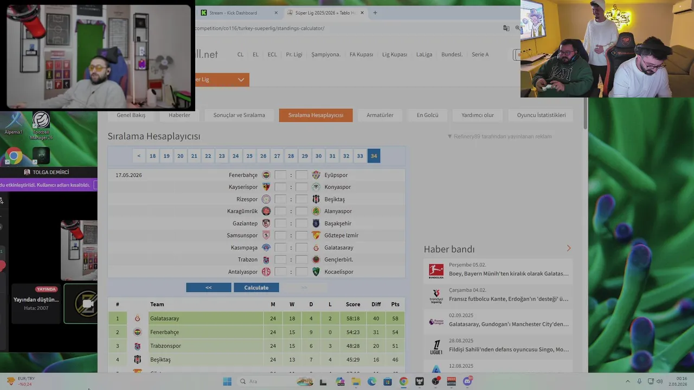
Task: Open the LaLiga navigation link
Action: (424, 54)
